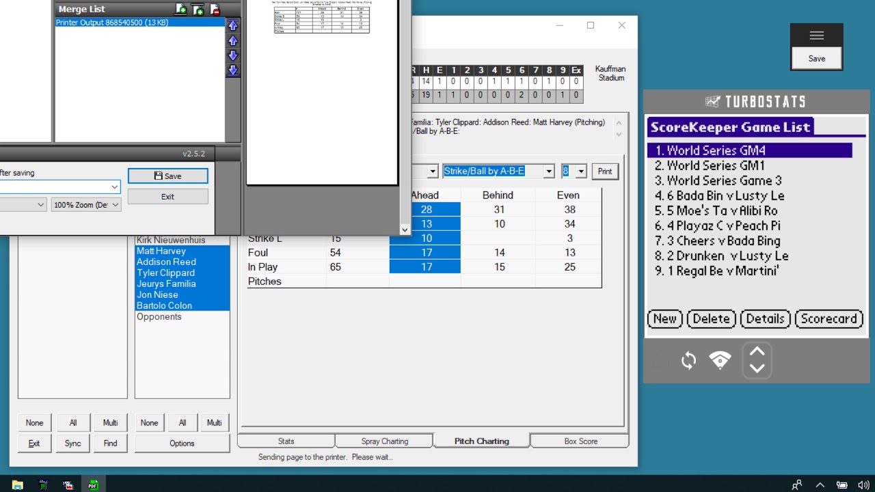Click the Exit button bottom left

tap(34, 443)
